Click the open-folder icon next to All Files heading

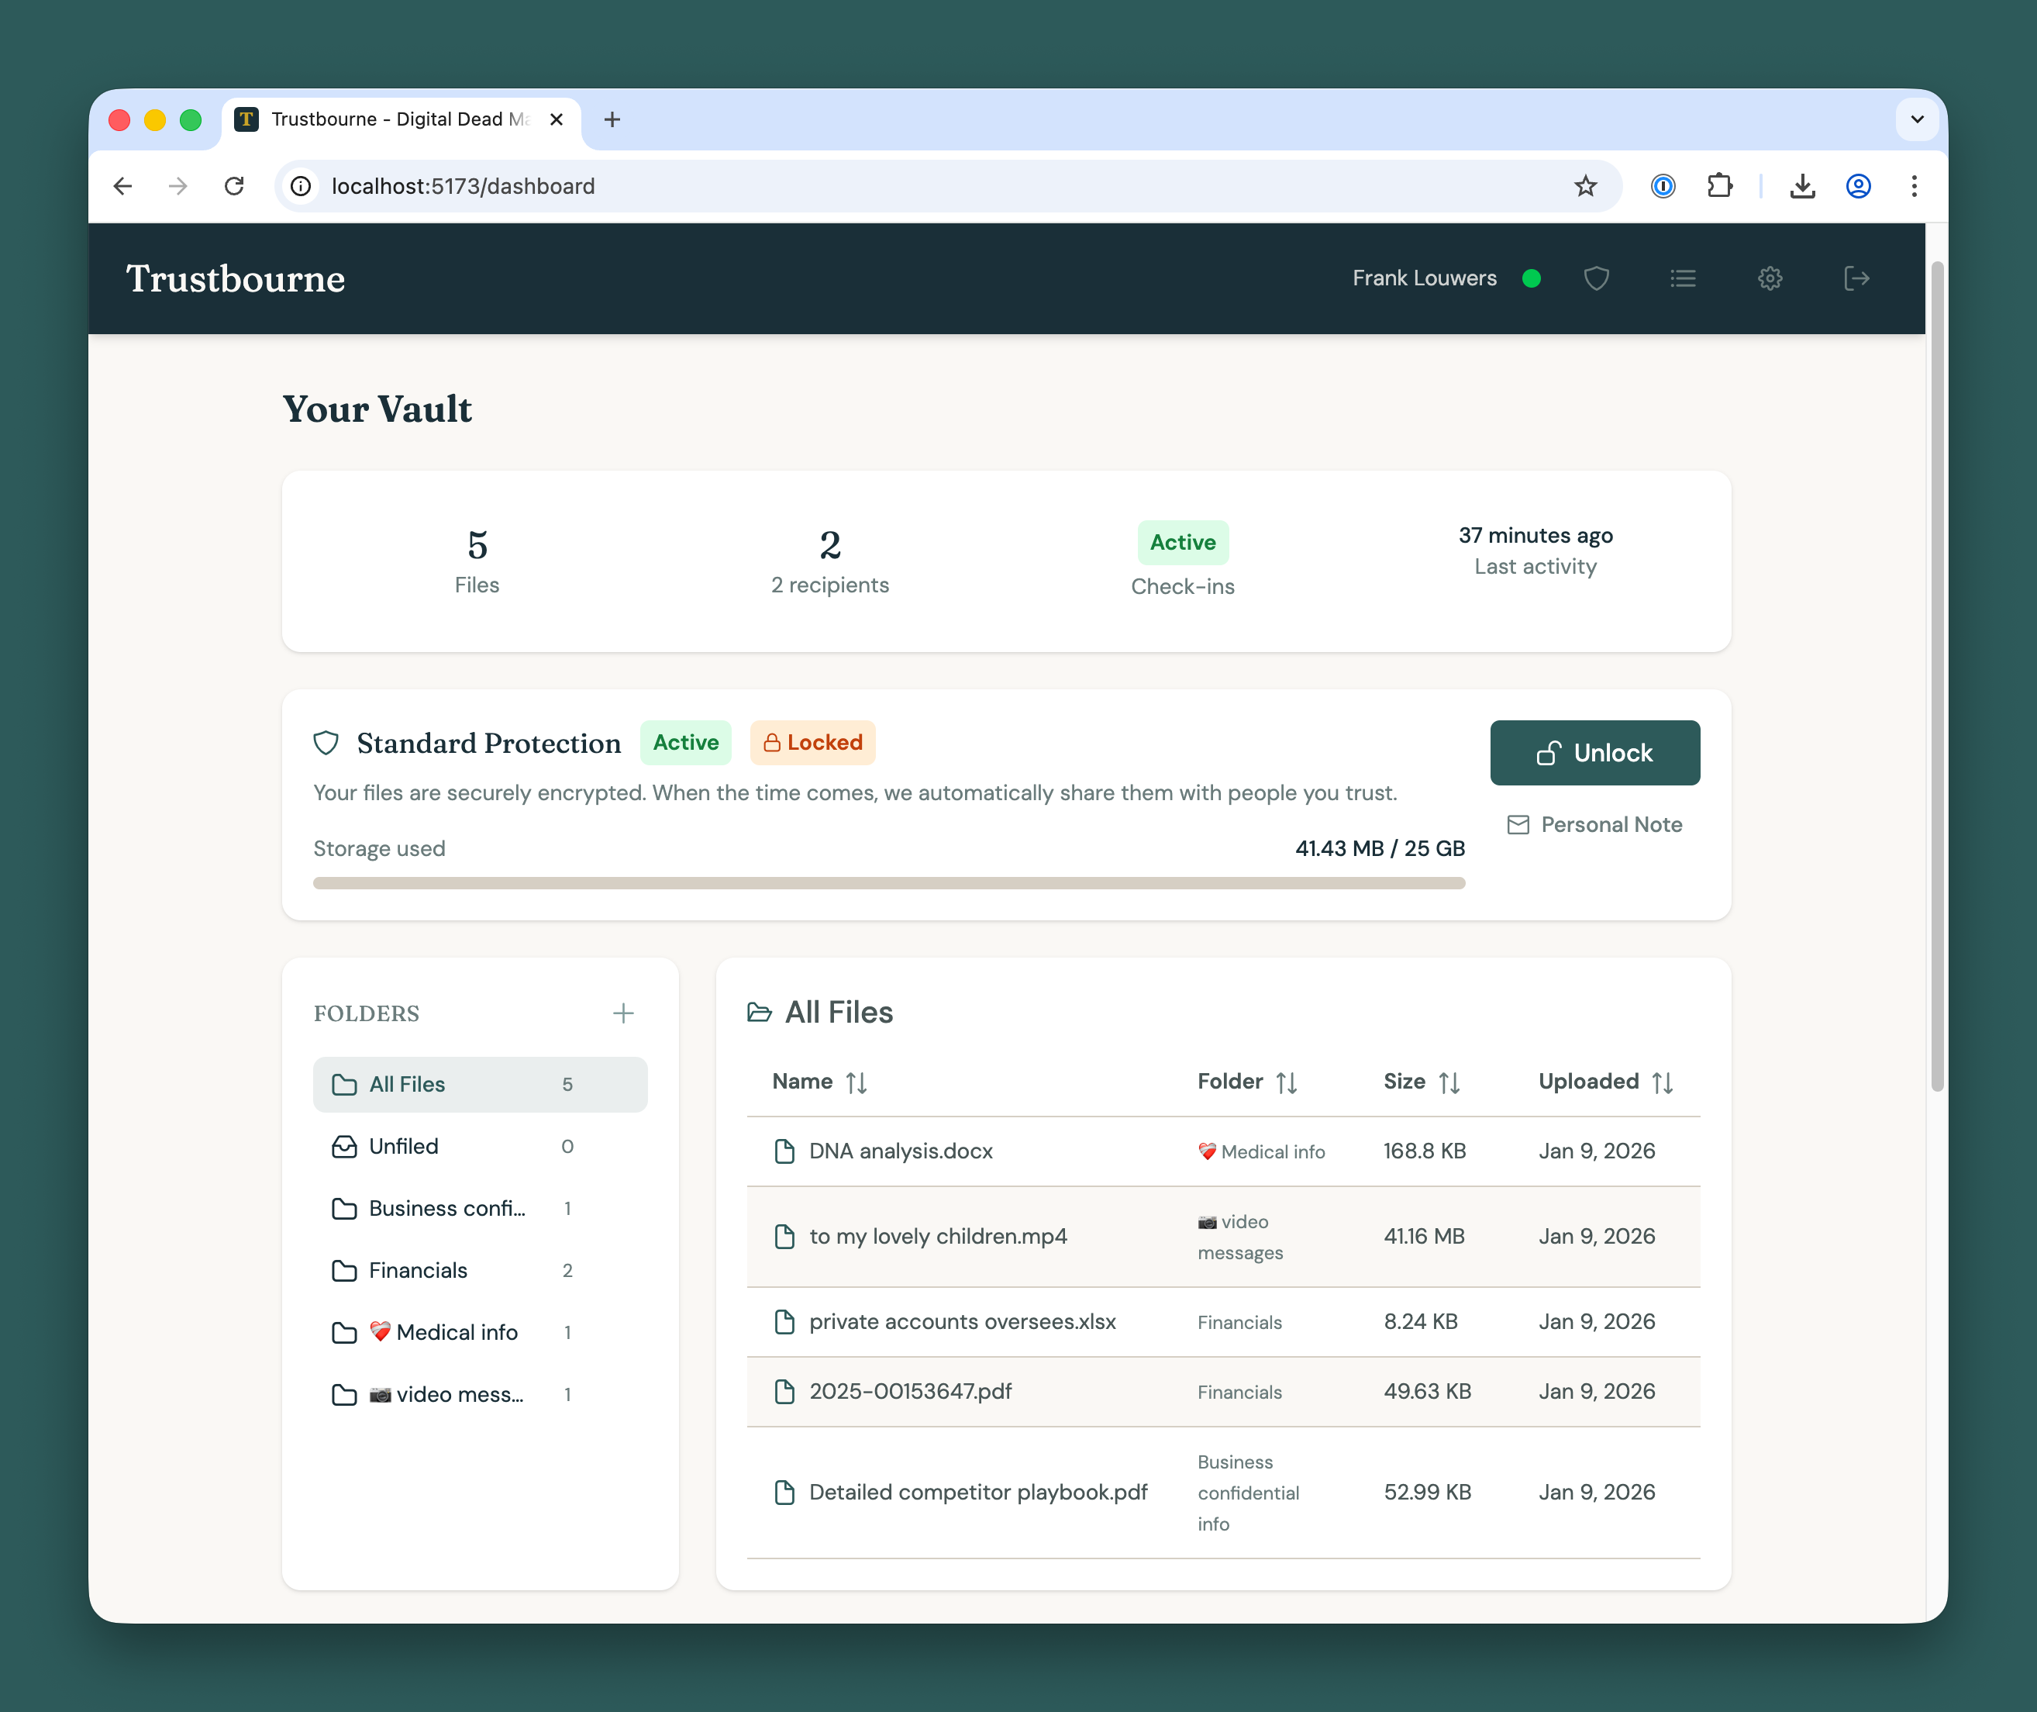(x=759, y=1011)
